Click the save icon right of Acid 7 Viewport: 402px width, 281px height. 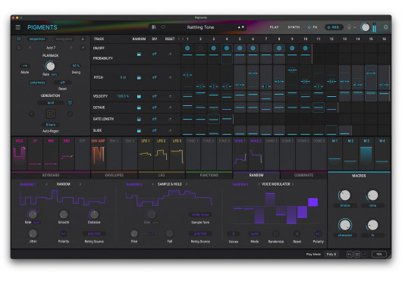point(83,48)
